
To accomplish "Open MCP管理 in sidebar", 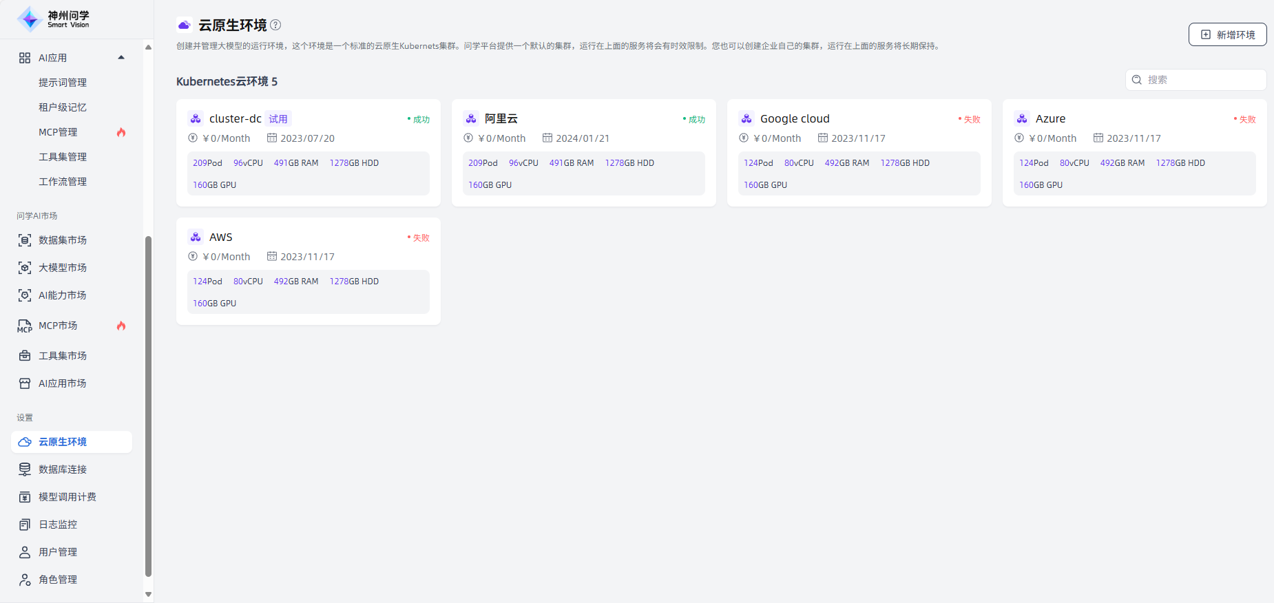I will click(x=58, y=132).
